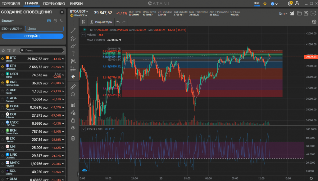Open time axis settings gear
Viewport: 318px width, 181px height.
311,179
